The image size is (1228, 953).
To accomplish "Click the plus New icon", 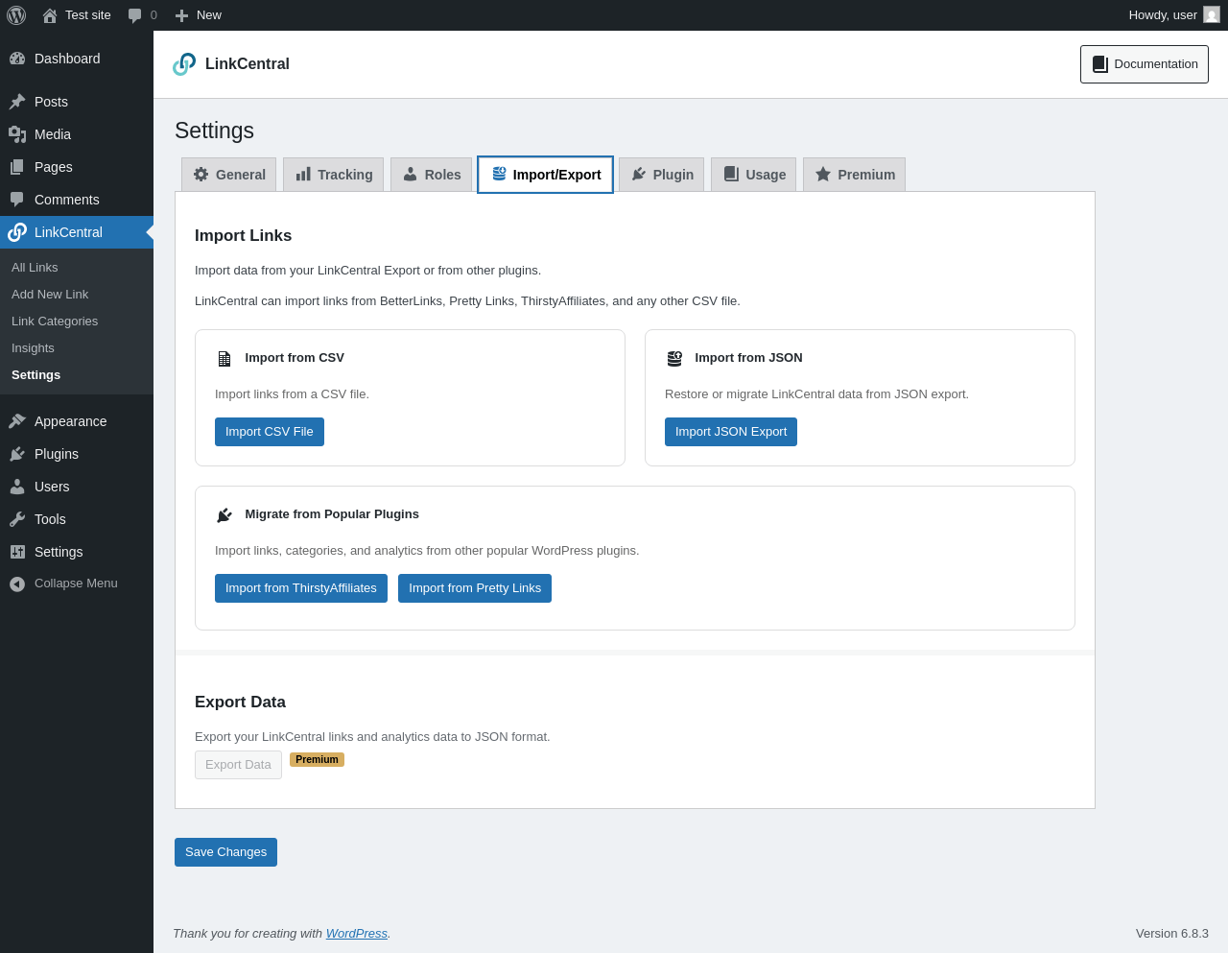I will (x=181, y=15).
